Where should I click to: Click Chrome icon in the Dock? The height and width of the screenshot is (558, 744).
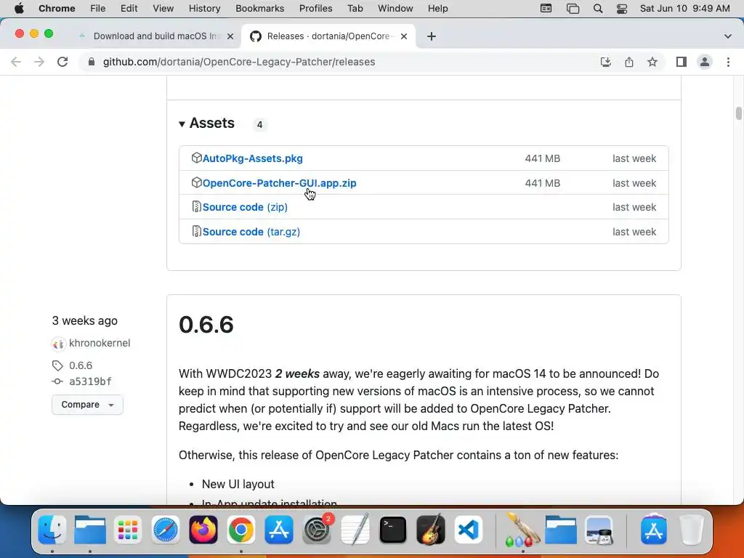point(241,530)
